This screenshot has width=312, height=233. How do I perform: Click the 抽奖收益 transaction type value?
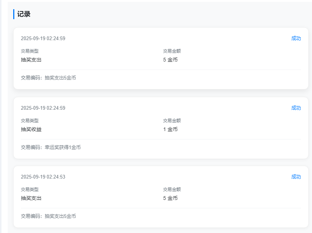coord(31,129)
